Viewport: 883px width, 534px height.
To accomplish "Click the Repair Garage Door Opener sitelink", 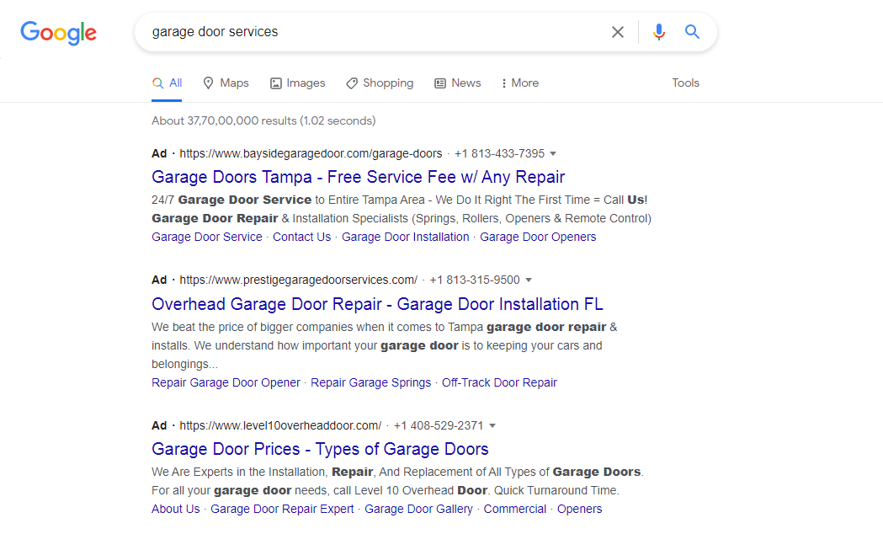I will coord(226,383).
